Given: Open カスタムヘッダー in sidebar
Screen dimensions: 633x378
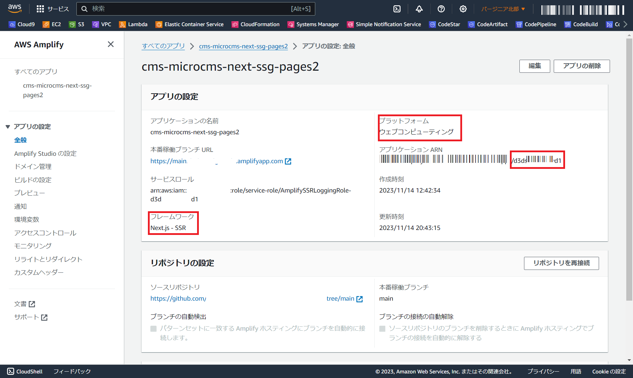Looking at the screenshot, I should tap(39, 272).
